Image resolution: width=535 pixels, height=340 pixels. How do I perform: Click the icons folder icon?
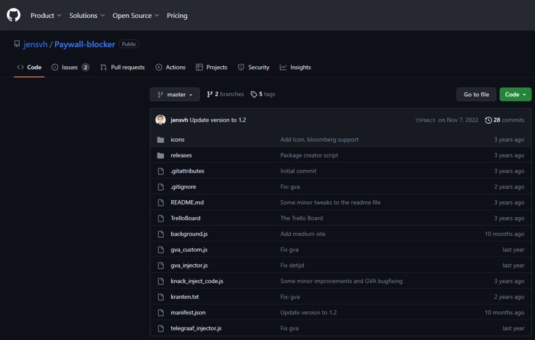160,140
